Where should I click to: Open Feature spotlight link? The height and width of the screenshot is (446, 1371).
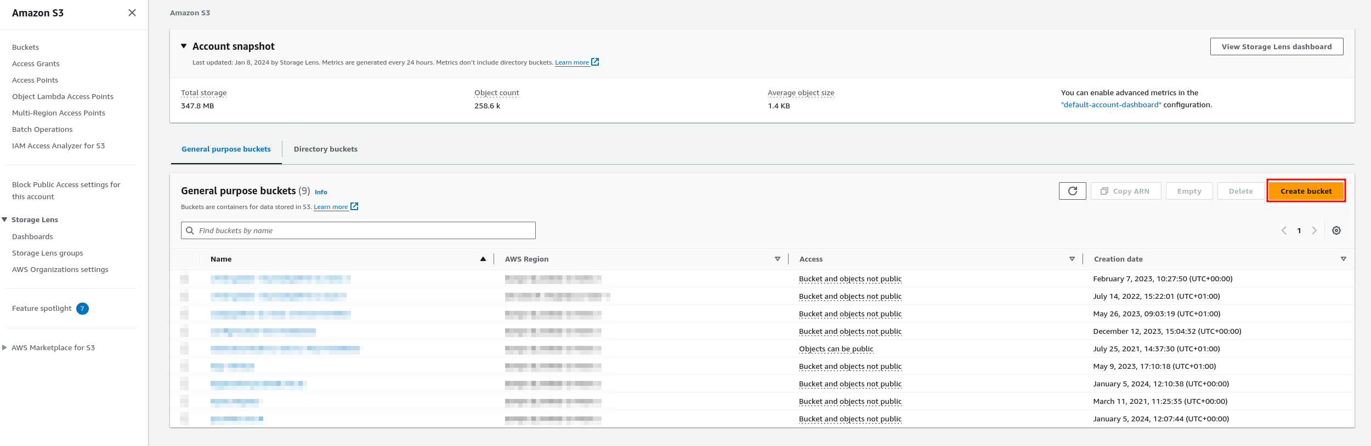[x=42, y=309]
